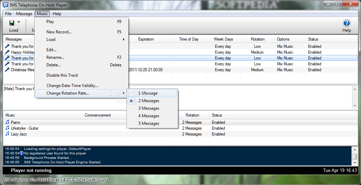Choose Change Date-Time Validity...
The width and height of the screenshot is (361, 185).
[x=82, y=86]
